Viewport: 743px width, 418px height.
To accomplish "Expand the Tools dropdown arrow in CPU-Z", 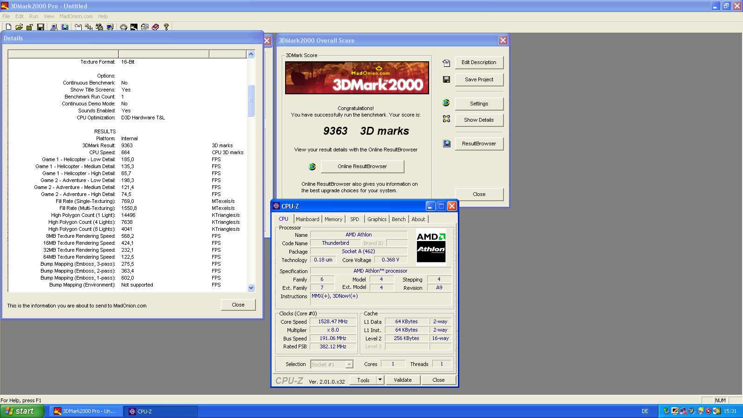I will click(380, 380).
